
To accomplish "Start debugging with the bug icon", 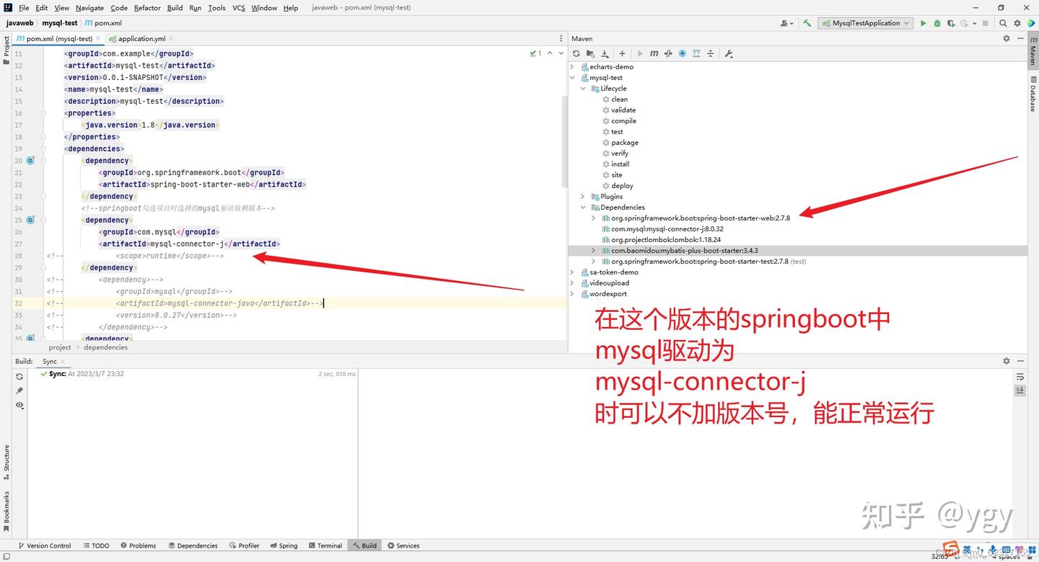I will click(x=937, y=22).
